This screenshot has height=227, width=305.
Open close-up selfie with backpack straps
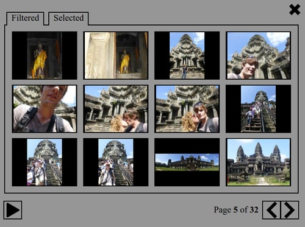click(x=45, y=109)
